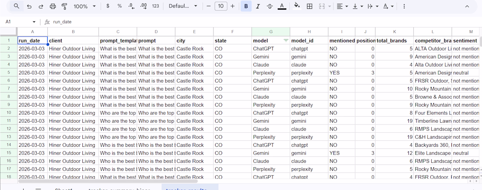
Task: Toggle strikethrough formatting
Action: tap(269, 7)
